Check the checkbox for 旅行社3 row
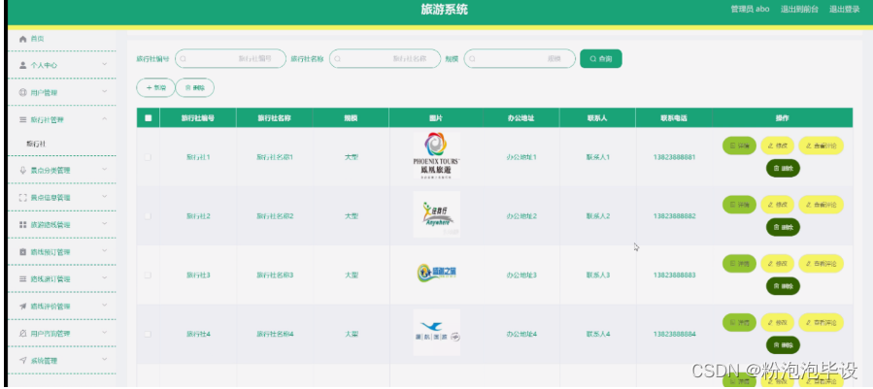The height and width of the screenshot is (389, 873). [x=148, y=276]
